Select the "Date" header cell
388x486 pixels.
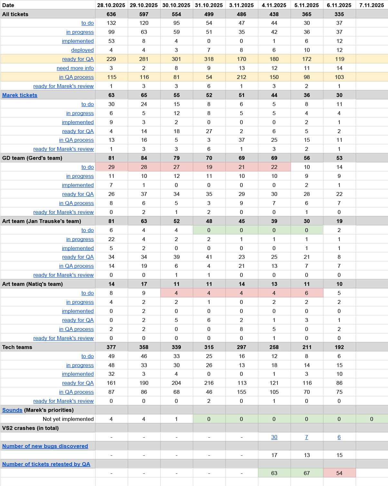coord(48,5)
